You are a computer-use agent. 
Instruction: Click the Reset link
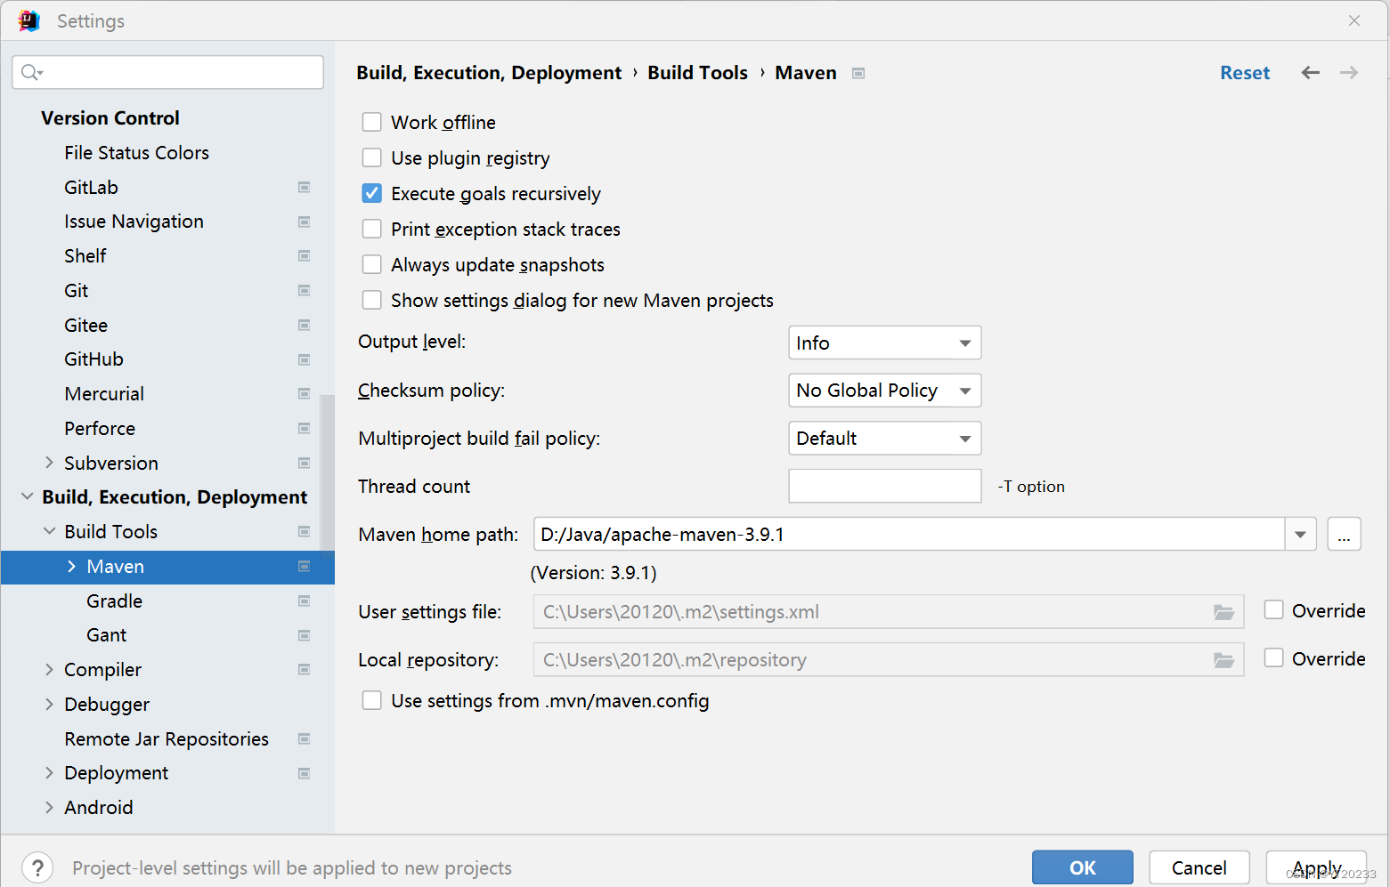coord(1245,73)
